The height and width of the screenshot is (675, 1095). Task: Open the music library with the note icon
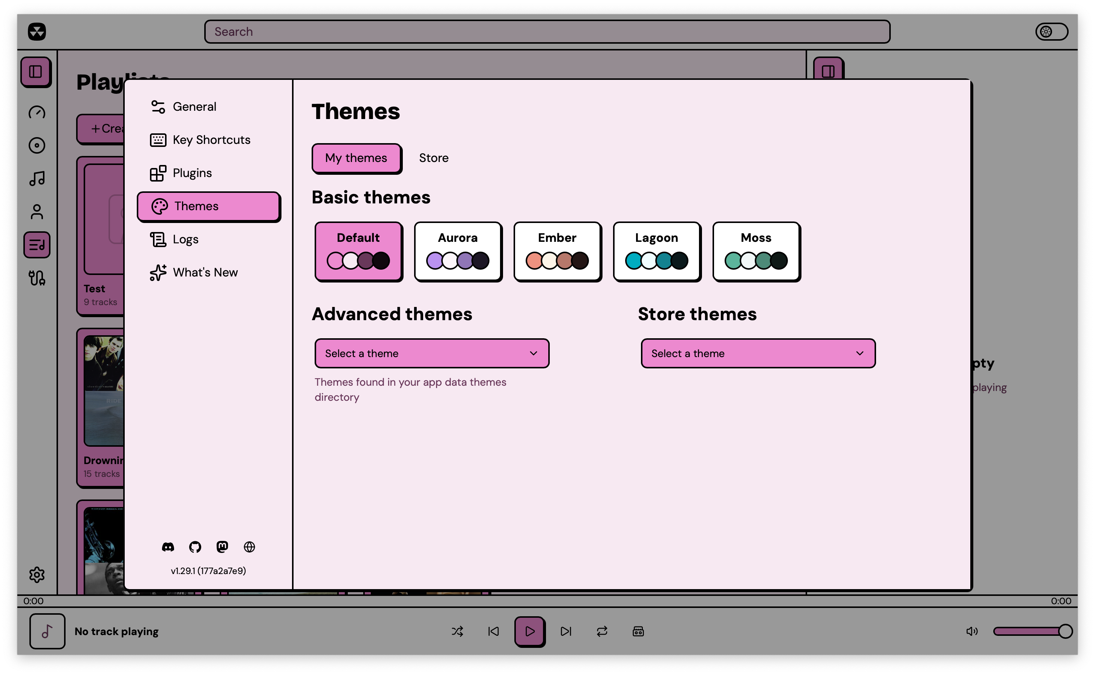(37, 178)
